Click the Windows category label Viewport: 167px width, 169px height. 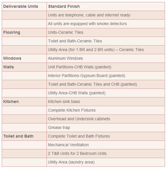pyautogui.click(x=12, y=58)
